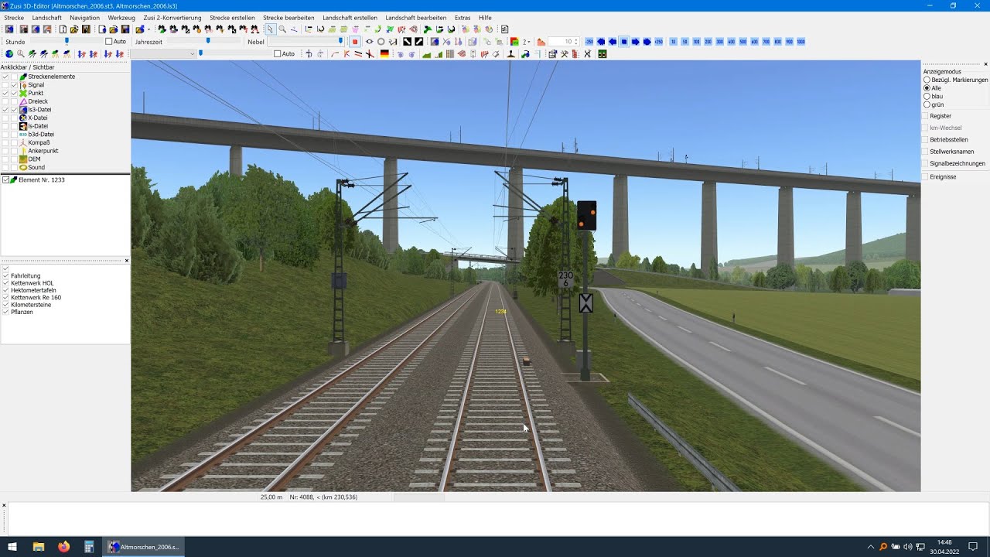Open the empty dropdown in third toolbar row
The height and width of the screenshot is (557, 990).
click(163, 54)
